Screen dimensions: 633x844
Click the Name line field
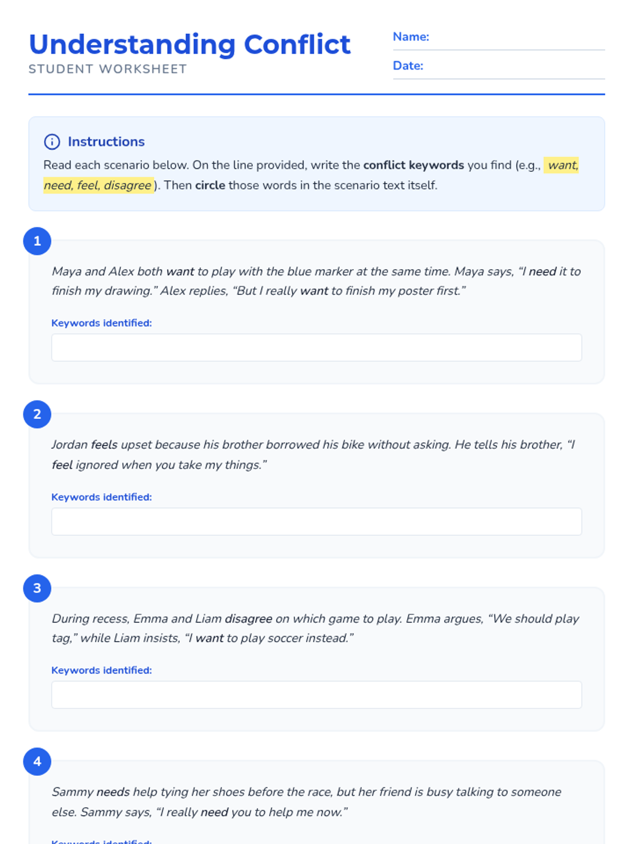tap(517, 38)
